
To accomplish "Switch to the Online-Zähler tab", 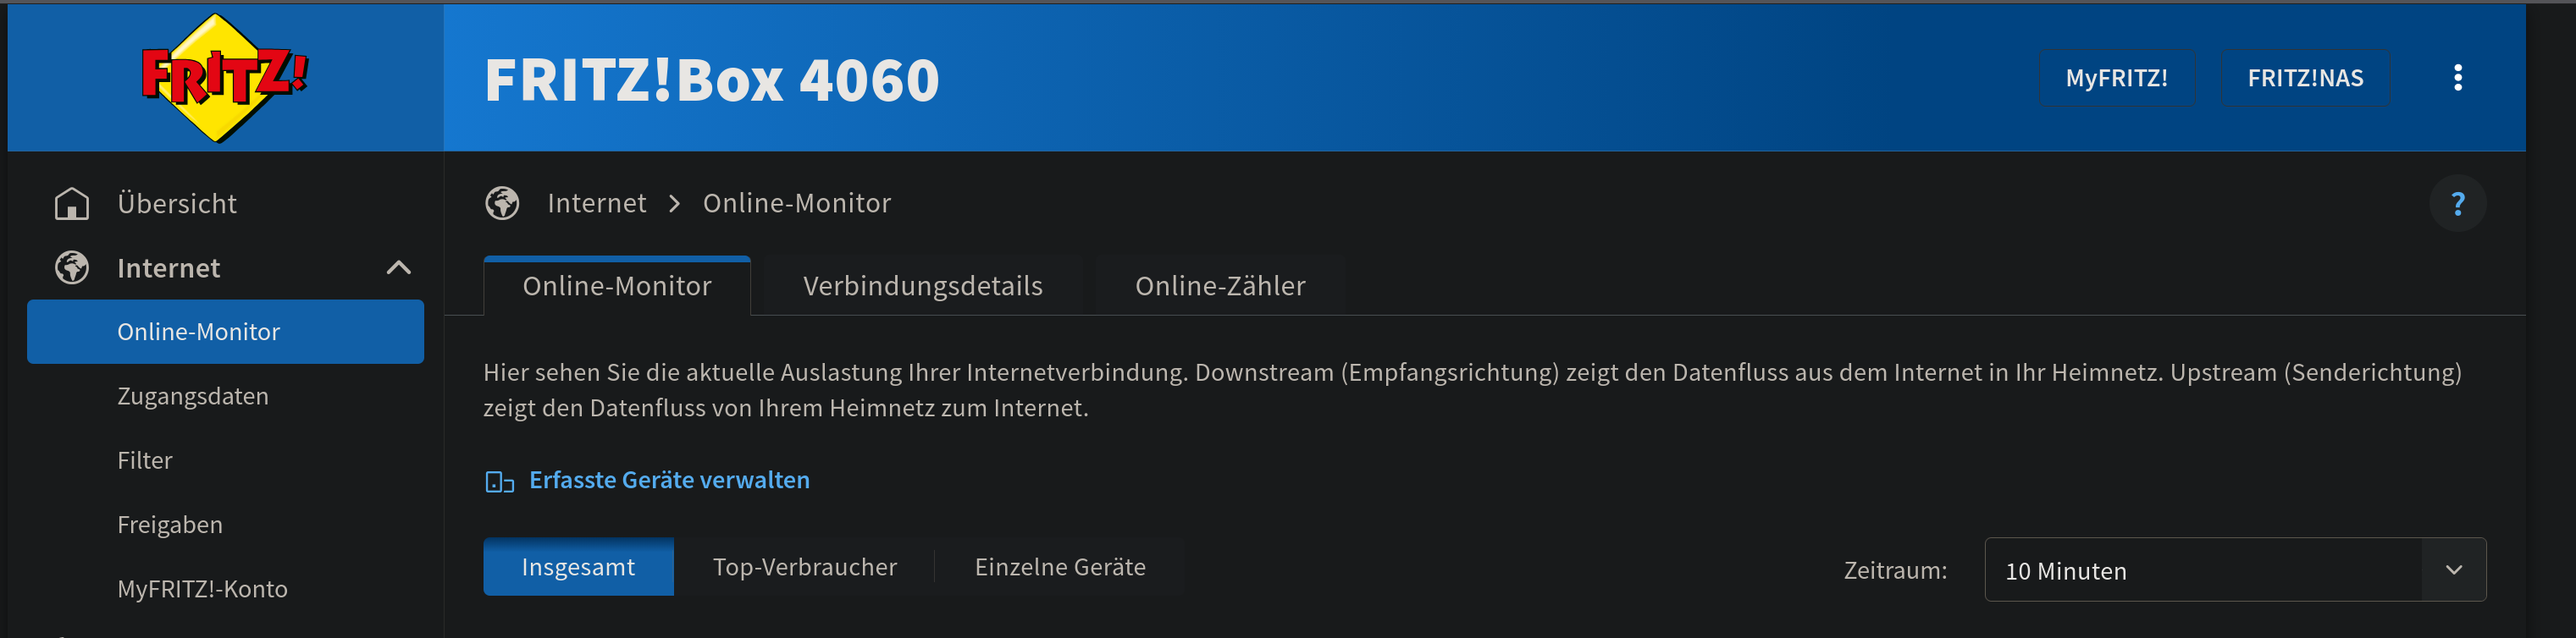I will [x=1220, y=286].
